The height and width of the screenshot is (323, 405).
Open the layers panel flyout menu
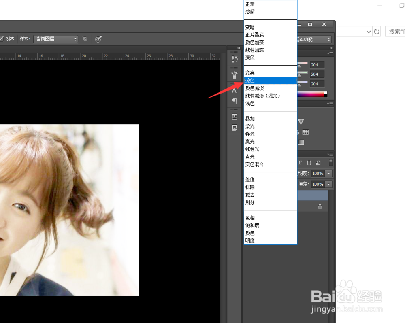330,154
